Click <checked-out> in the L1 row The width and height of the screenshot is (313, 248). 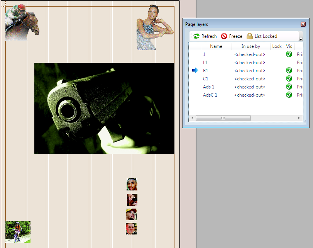point(250,63)
